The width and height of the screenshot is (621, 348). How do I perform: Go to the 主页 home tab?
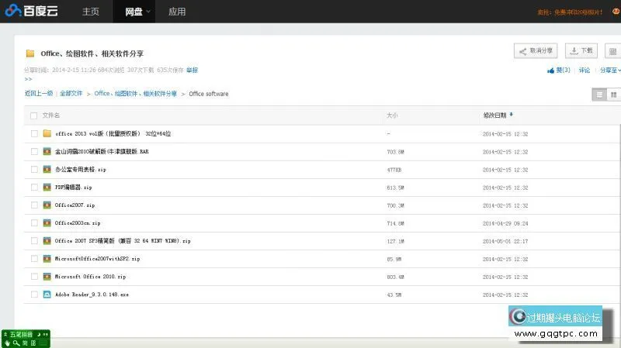click(91, 12)
